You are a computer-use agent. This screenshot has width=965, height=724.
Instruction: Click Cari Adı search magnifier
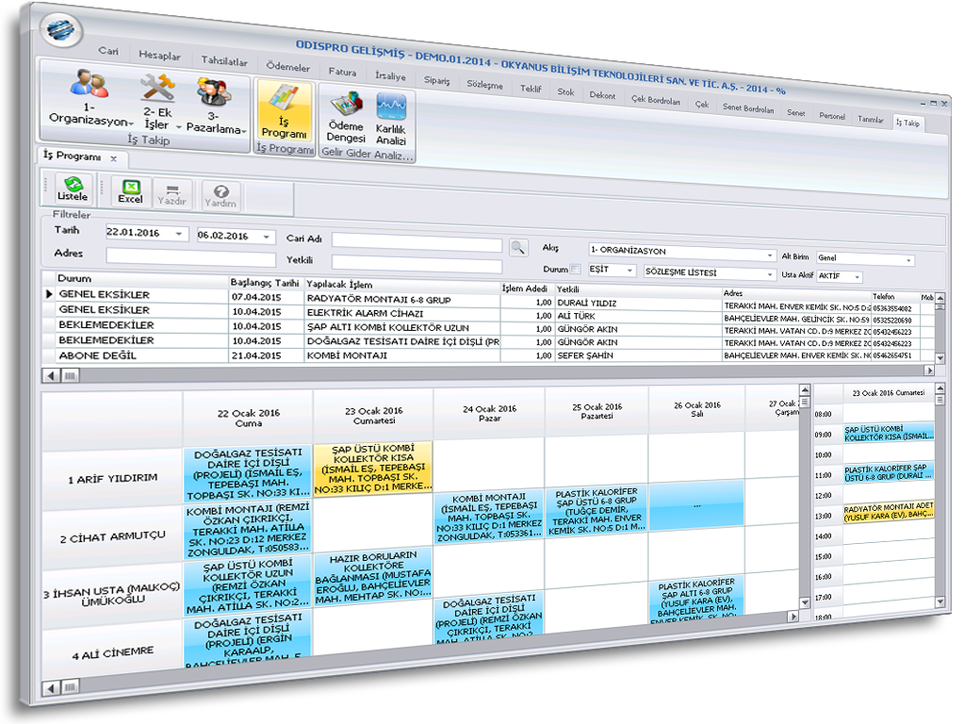click(518, 248)
